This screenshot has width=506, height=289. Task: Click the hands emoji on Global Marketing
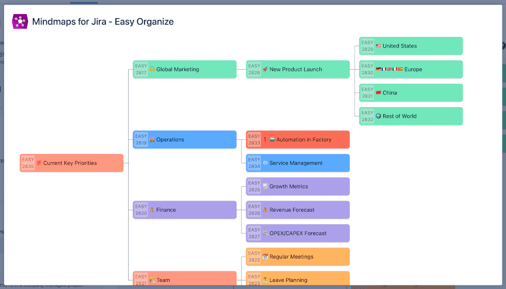(152, 69)
